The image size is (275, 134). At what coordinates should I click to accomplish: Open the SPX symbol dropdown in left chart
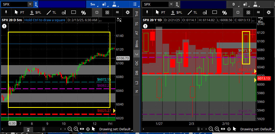30,4
